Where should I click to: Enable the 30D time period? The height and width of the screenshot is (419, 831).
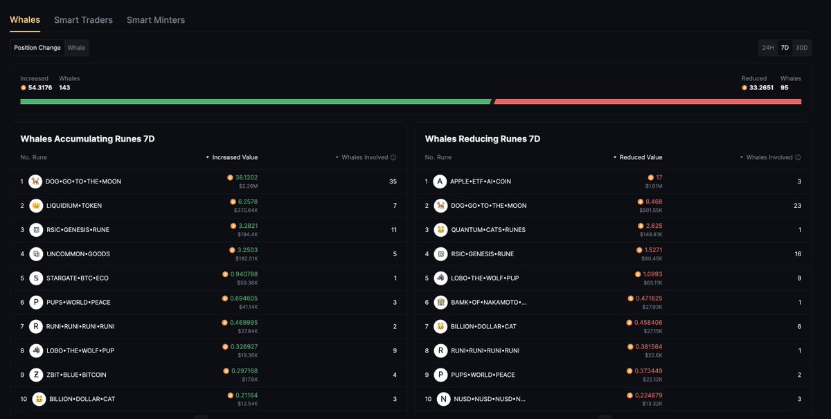click(x=801, y=47)
